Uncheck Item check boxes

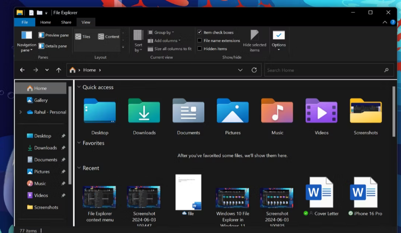pos(199,32)
